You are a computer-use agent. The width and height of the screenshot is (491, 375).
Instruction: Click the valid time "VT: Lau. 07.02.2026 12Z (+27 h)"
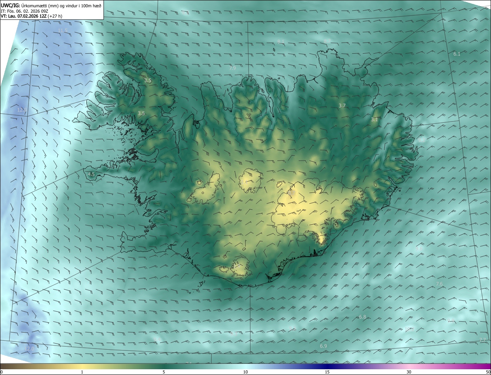pyautogui.click(x=32, y=16)
